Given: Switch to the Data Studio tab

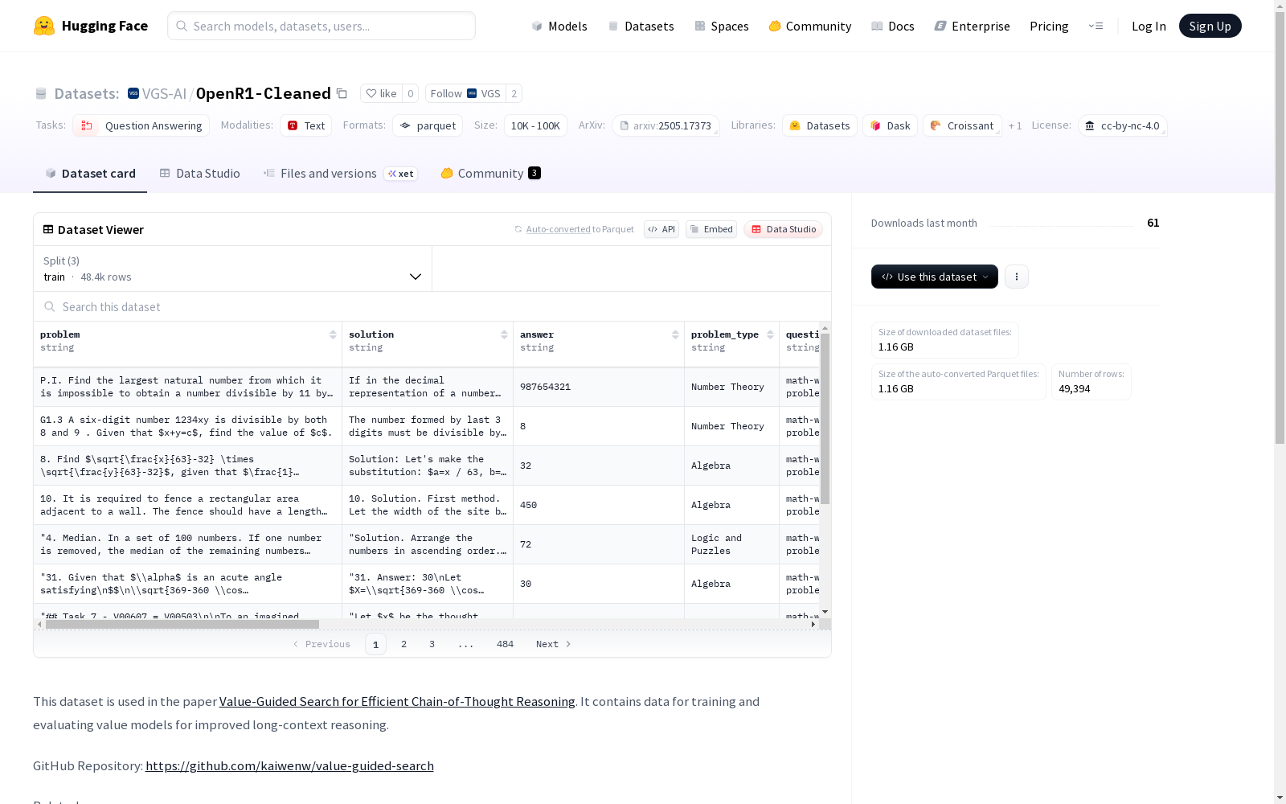Looking at the screenshot, I should (199, 174).
